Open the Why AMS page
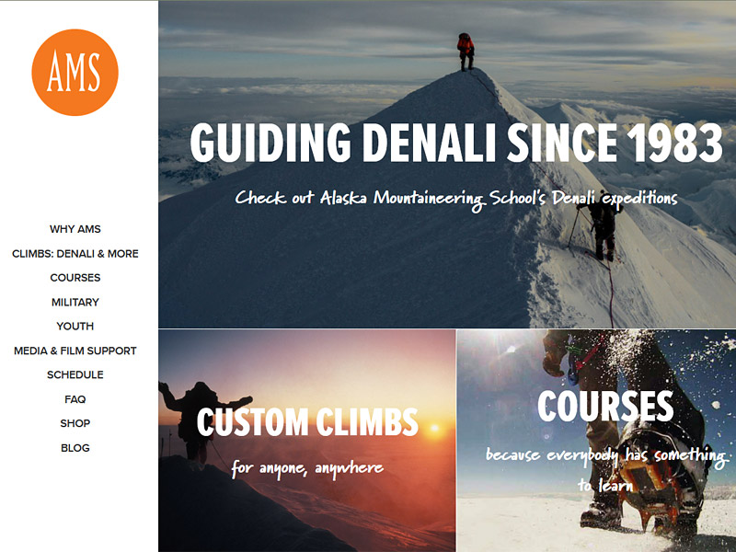The image size is (736, 552). tap(75, 229)
